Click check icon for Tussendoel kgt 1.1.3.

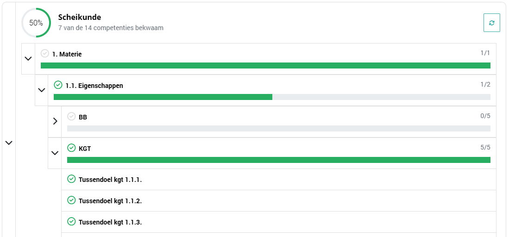point(71,221)
